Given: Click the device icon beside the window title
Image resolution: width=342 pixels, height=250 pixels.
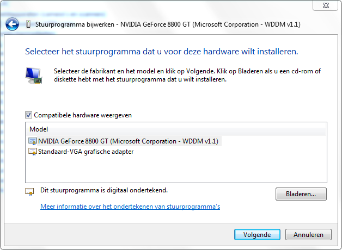Looking at the screenshot, I should point(28,24).
